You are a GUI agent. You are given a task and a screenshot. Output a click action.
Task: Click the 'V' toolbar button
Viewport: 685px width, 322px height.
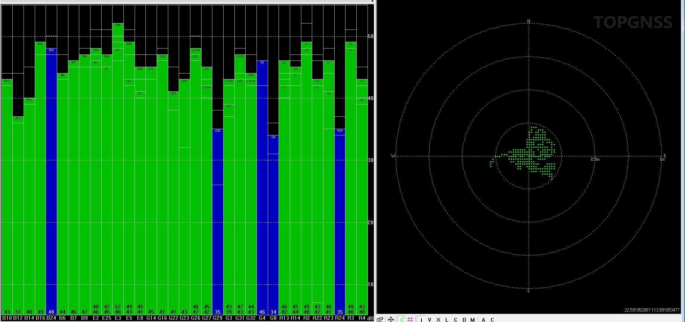pyautogui.click(x=430, y=319)
